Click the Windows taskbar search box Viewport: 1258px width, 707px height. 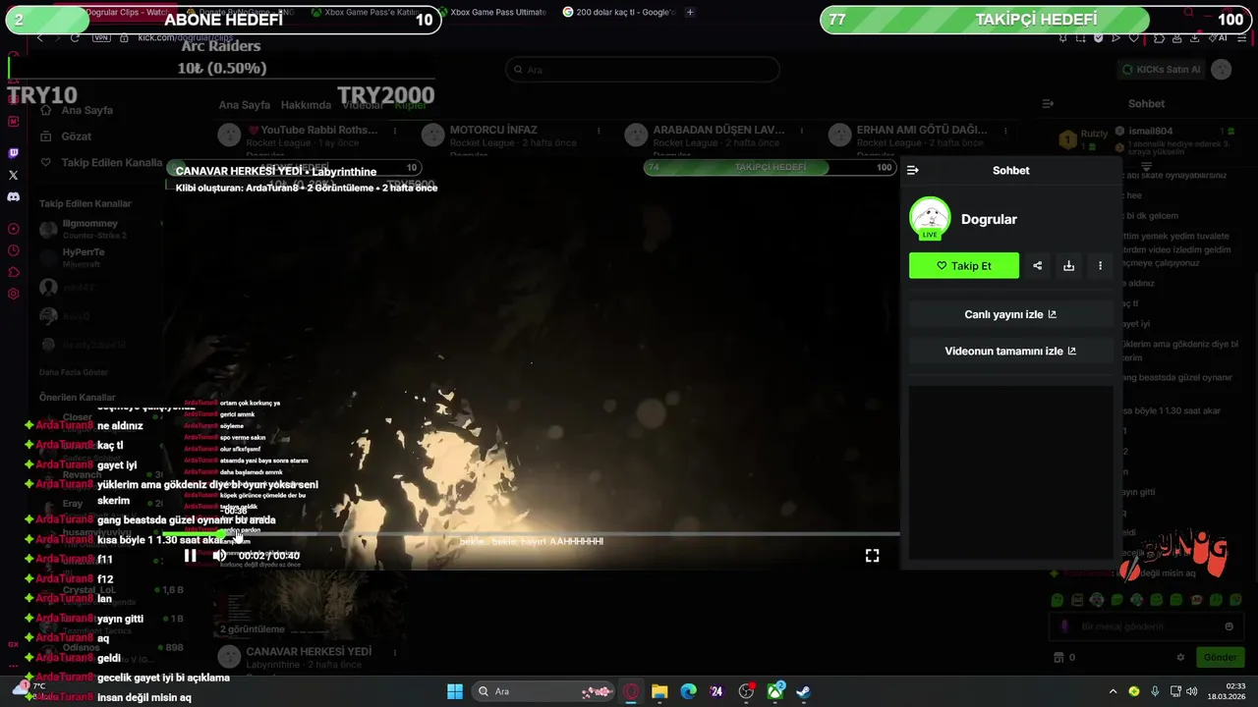click(x=543, y=691)
